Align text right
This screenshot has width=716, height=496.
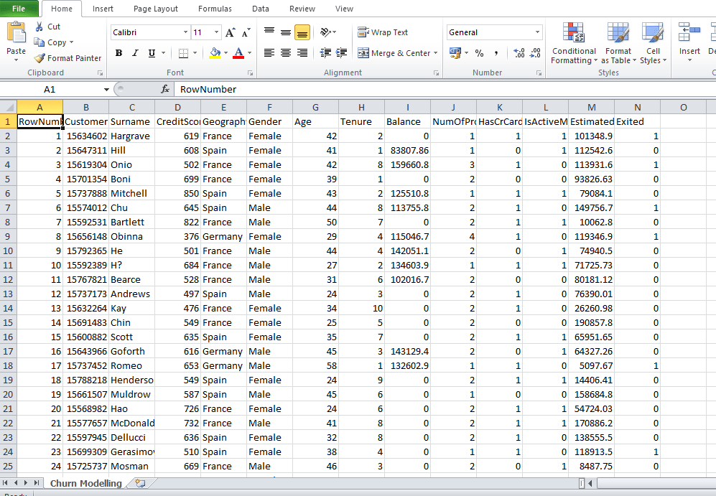coord(302,53)
